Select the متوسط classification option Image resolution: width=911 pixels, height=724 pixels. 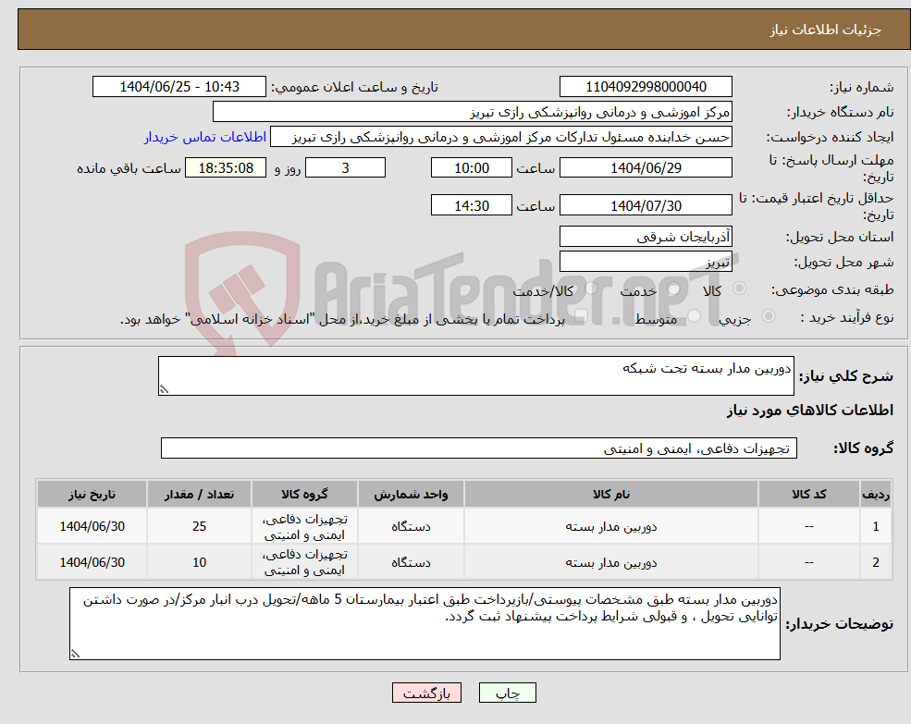[x=693, y=315]
